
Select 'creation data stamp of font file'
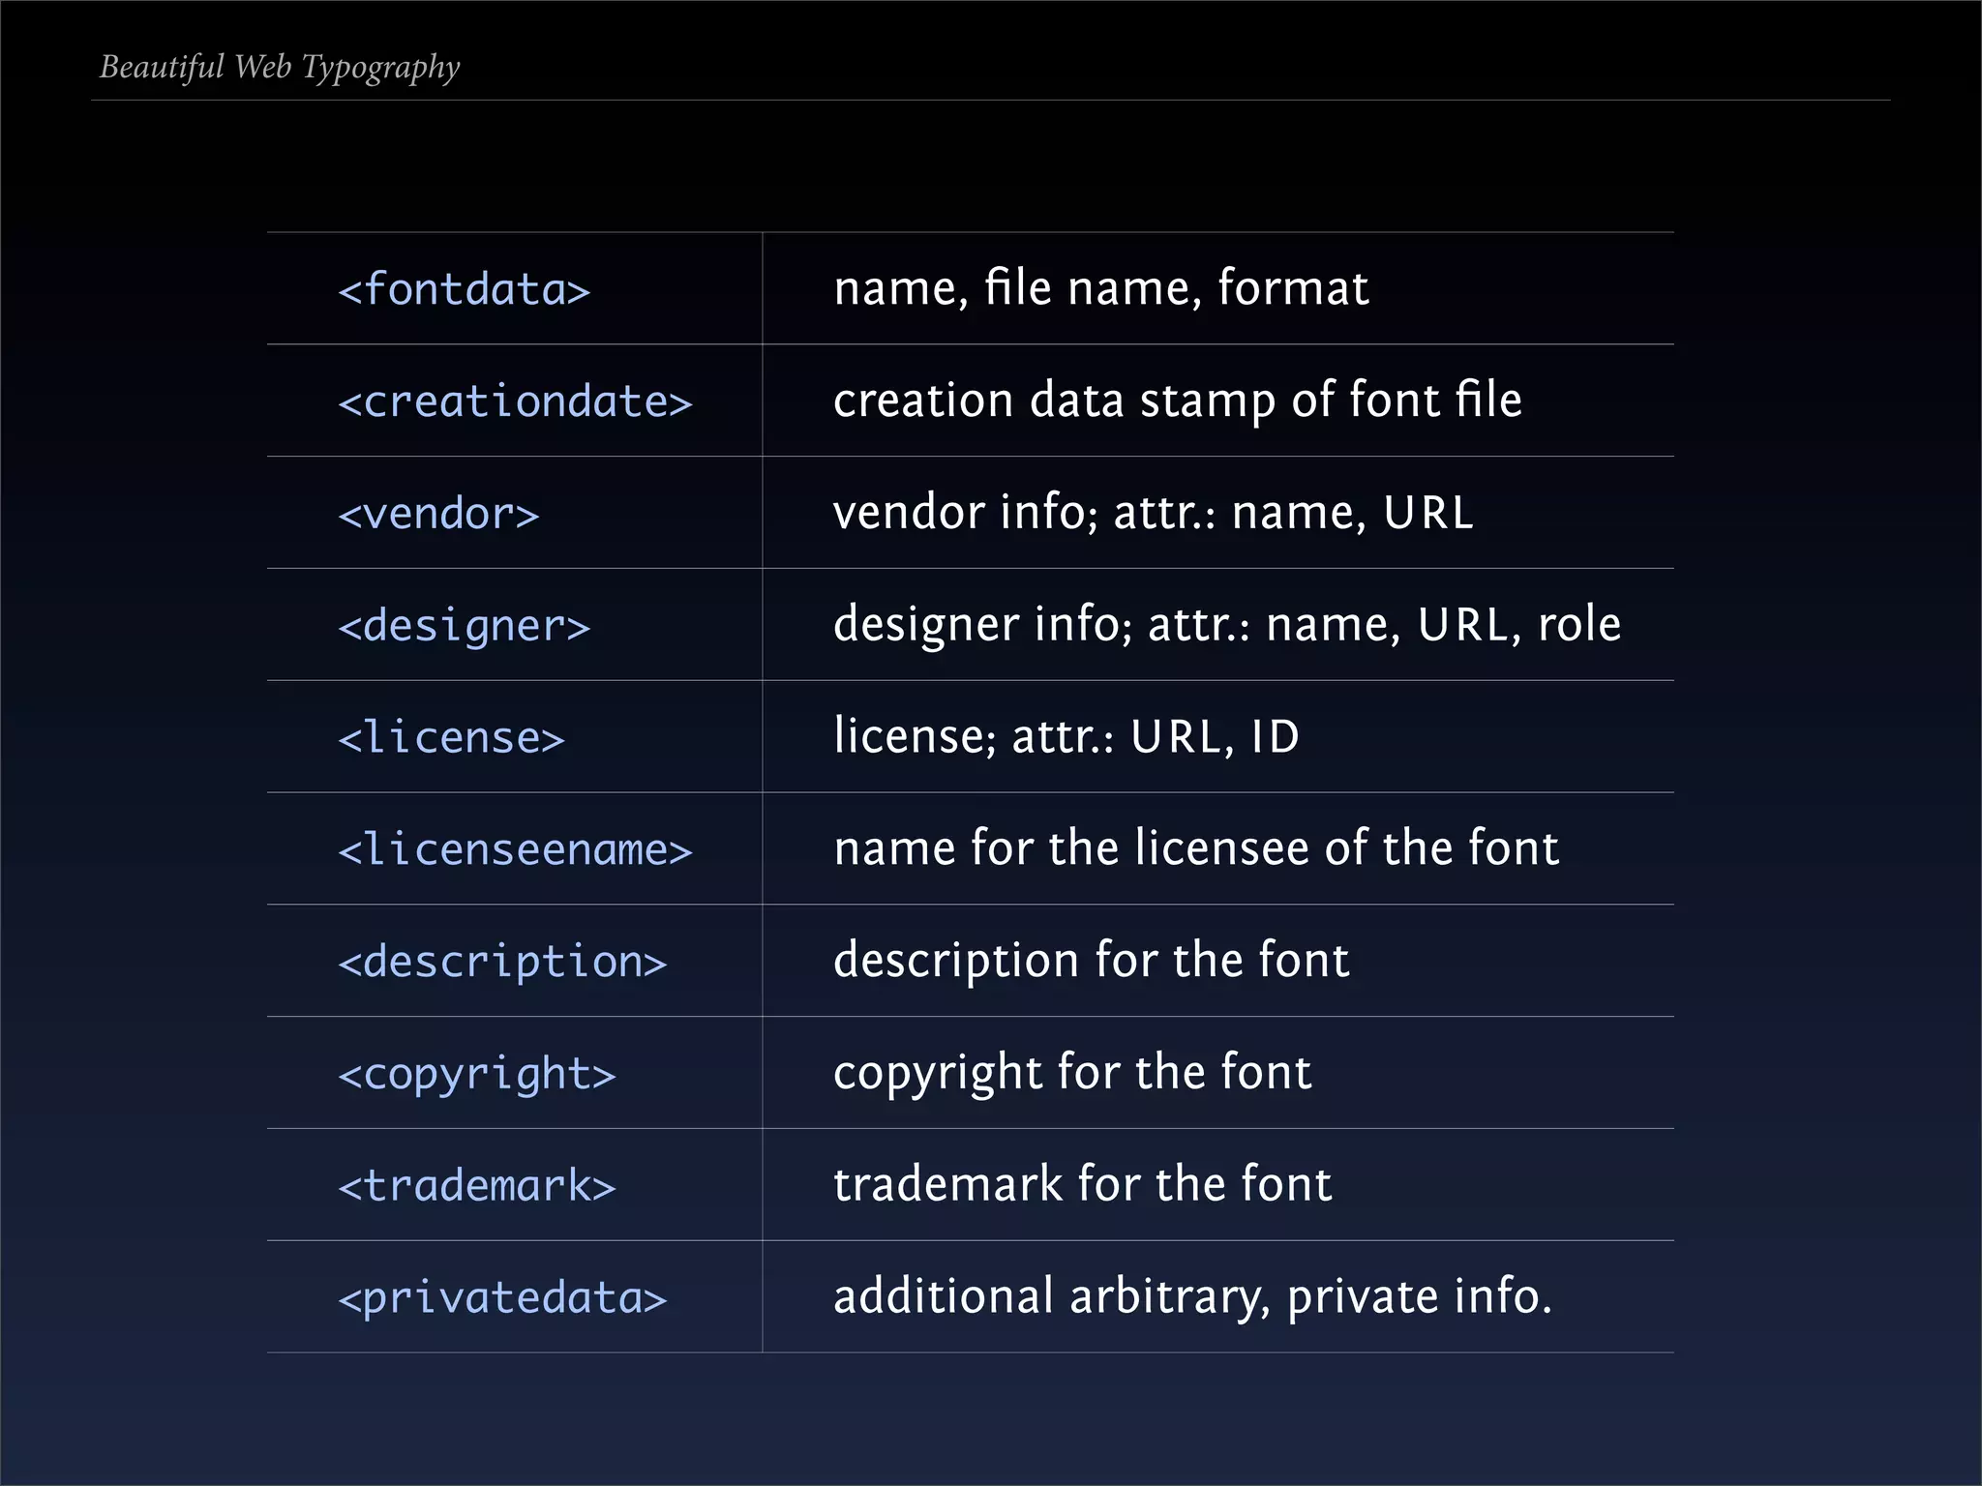click(x=1178, y=401)
